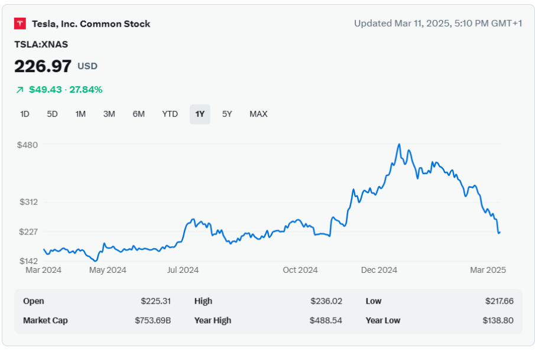Click the $142 y-axis label
Screen dimensions: 535x362
[28, 261]
